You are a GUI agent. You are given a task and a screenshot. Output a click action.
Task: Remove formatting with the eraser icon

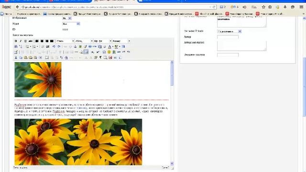click(x=81, y=52)
